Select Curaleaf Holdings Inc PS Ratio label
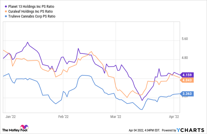Image resolution: width=207 pixels, height=134 pixels. pos(31,11)
